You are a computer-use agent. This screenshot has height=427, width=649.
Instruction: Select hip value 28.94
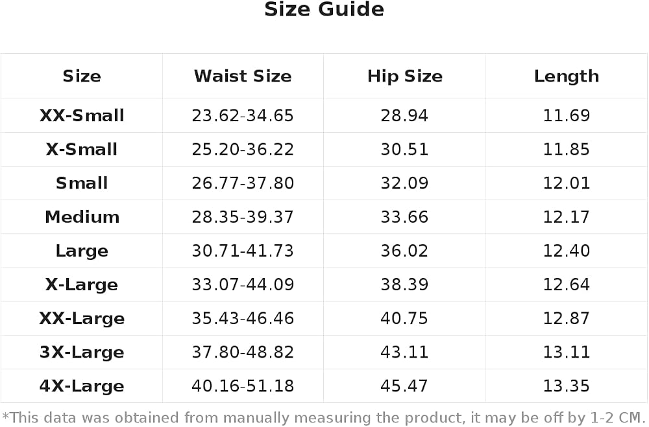(x=404, y=115)
